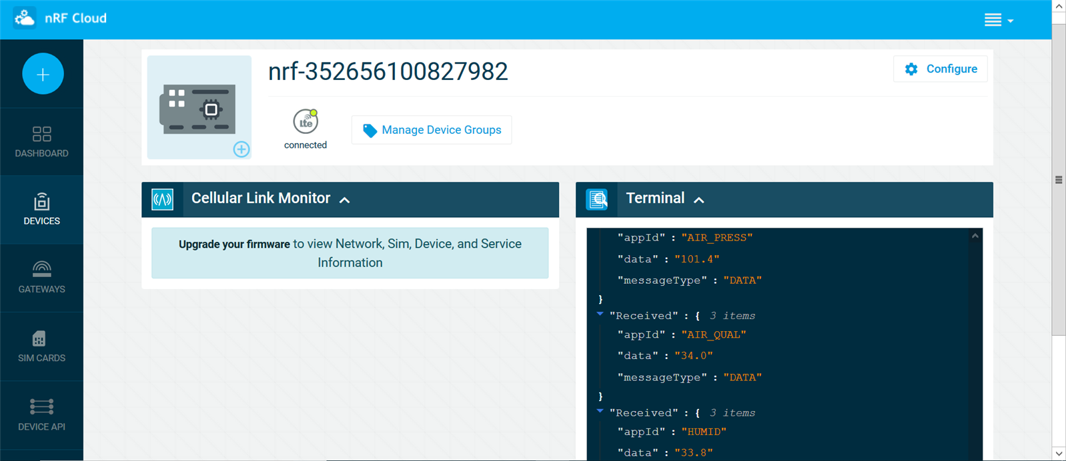Open Device API section
1066x461 pixels.
[x=41, y=415]
